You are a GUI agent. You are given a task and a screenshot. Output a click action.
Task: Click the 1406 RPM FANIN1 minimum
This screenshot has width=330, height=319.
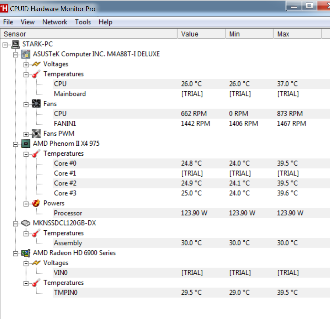click(x=244, y=124)
